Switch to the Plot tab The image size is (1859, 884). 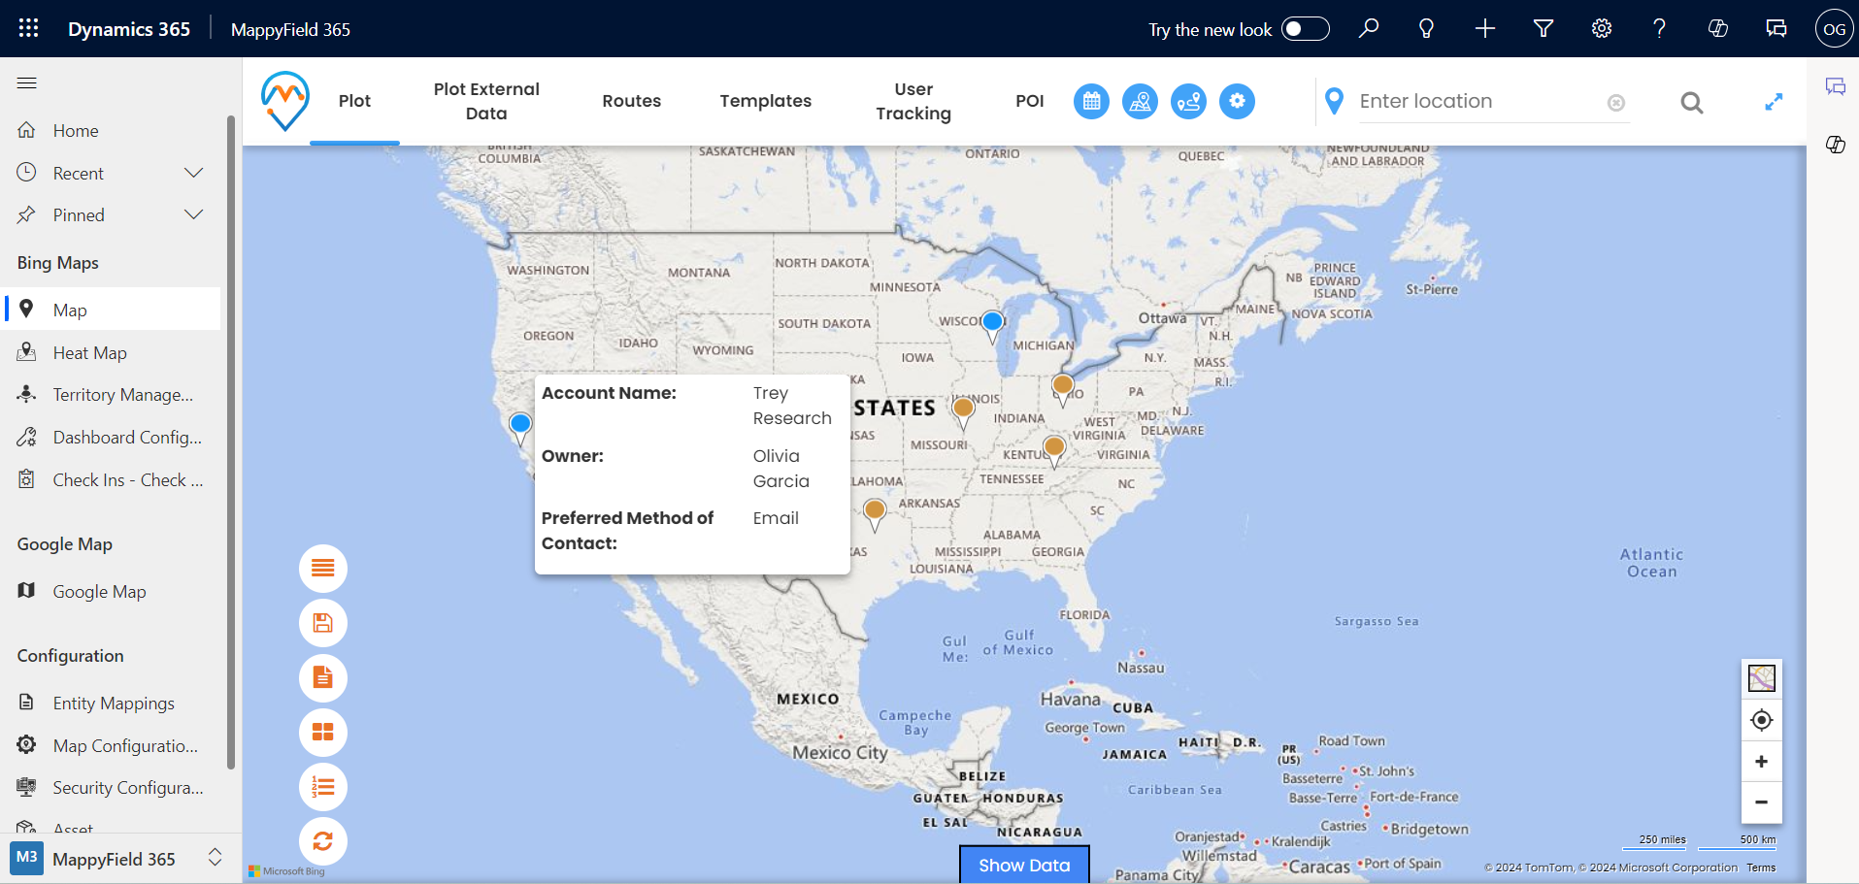tap(354, 101)
